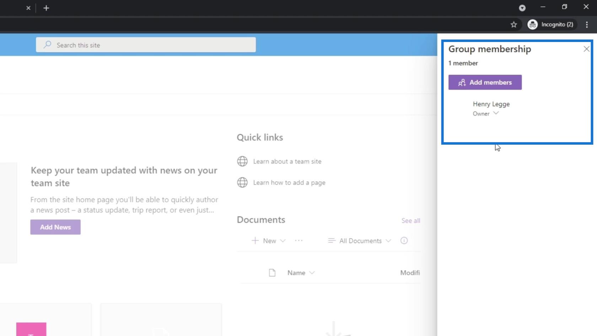The height and width of the screenshot is (336, 597).
Task: Open the New document dropdown
Action: [269, 241]
